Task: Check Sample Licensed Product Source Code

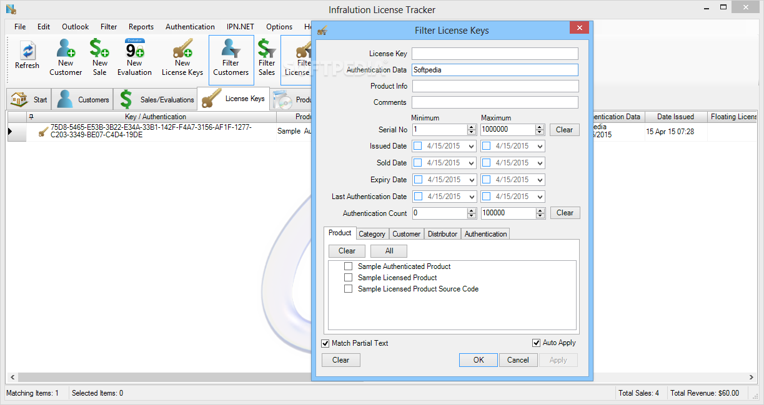Action: click(x=348, y=289)
